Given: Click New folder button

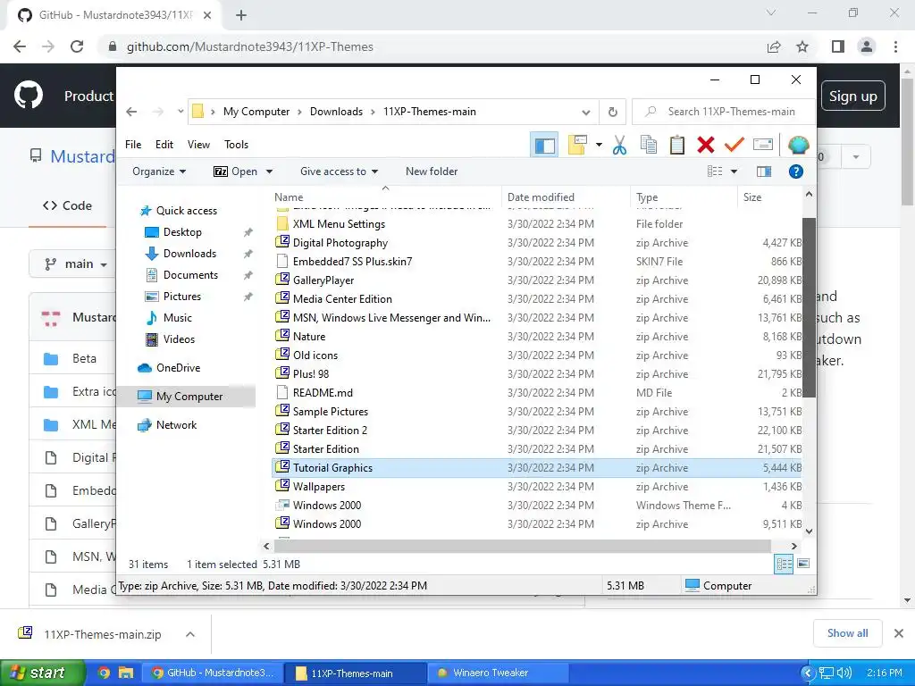Looking at the screenshot, I should click(x=432, y=171).
